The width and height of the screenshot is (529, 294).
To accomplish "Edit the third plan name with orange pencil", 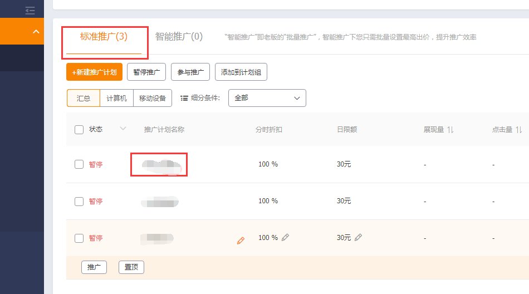I will tap(241, 241).
